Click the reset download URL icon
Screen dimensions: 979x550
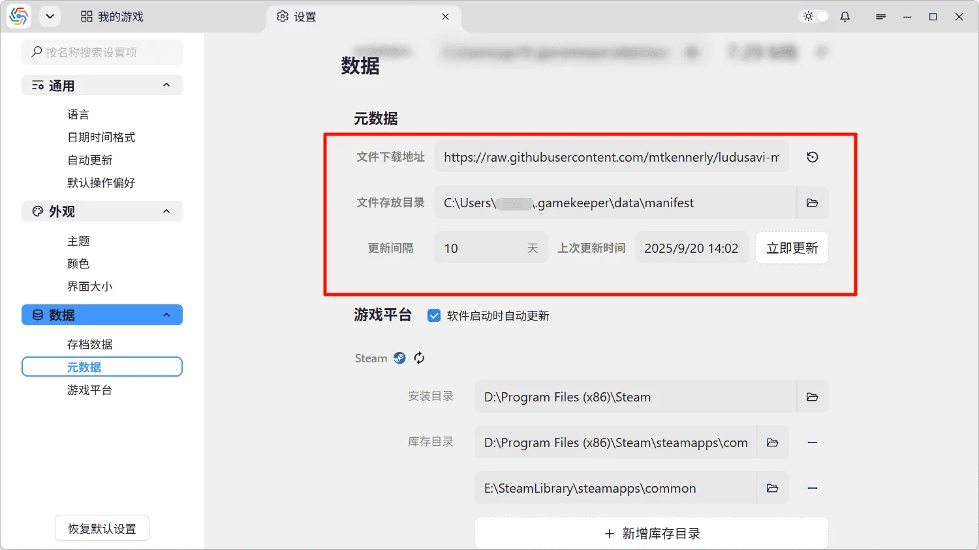pyautogui.click(x=812, y=157)
